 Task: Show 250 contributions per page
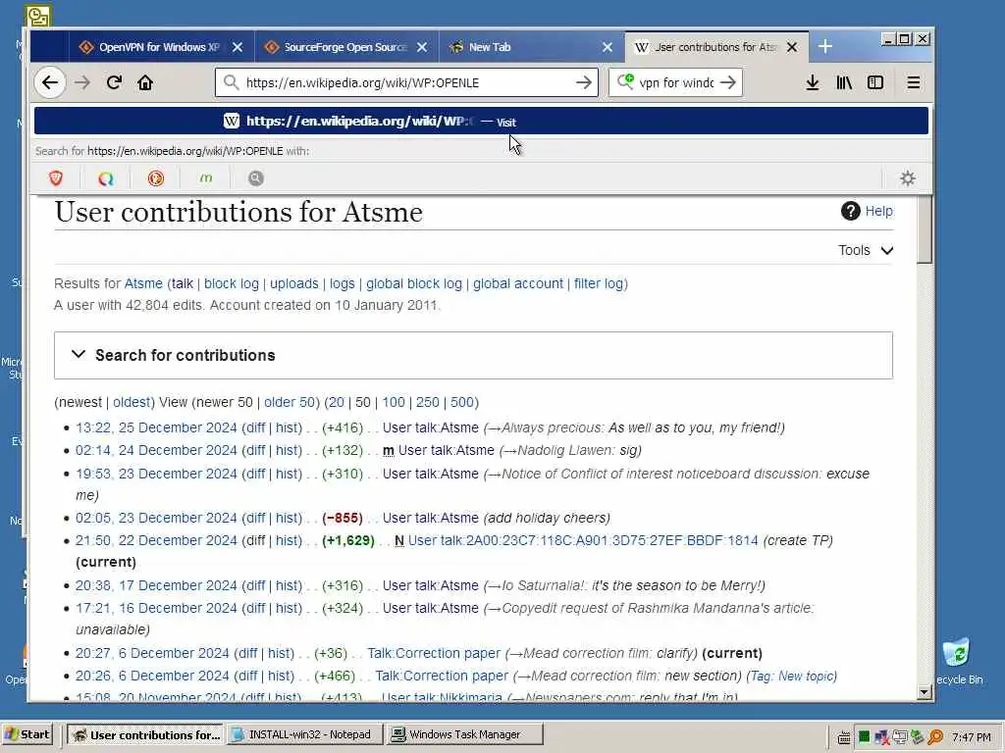point(428,402)
